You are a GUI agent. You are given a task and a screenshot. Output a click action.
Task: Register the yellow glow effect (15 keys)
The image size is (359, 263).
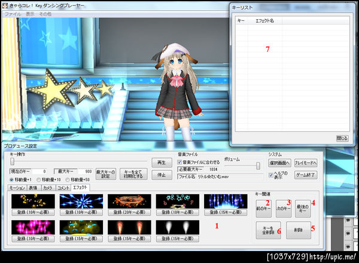[x=81, y=238]
